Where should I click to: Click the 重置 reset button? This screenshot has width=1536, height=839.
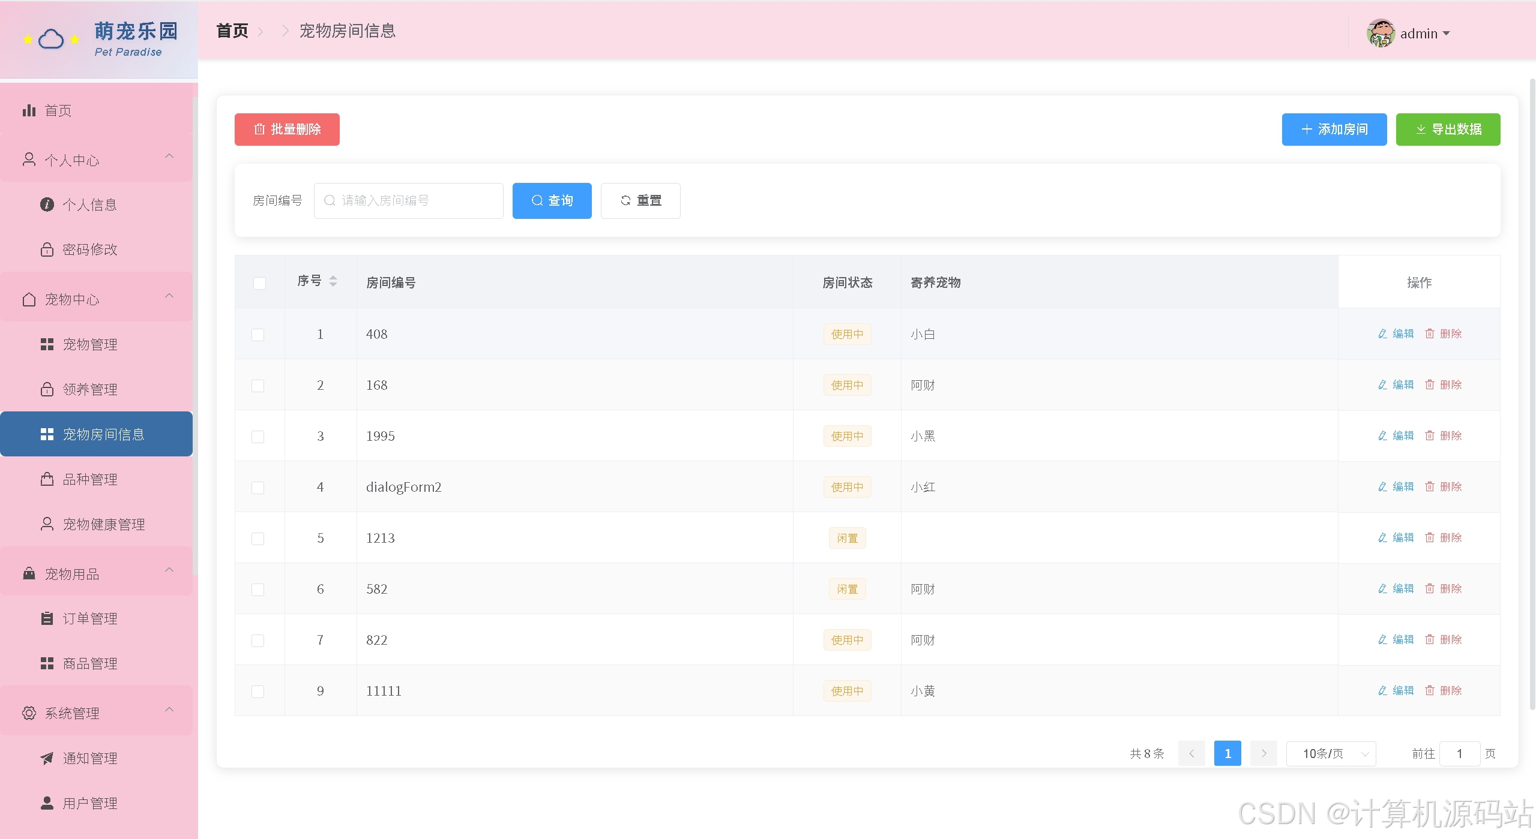click(640, 201)
